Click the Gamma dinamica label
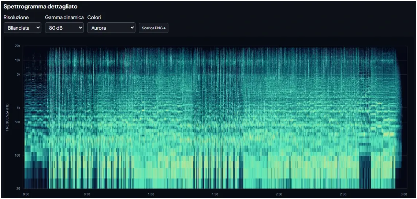The width and height of the screenshot is (417, 199). point(64,17)
